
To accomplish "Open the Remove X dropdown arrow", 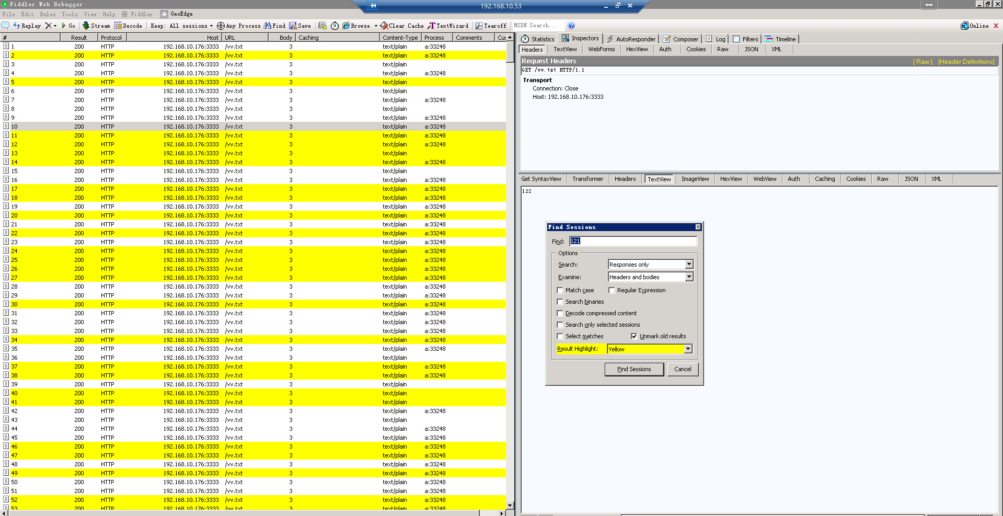I will click(x=55, y=26).
